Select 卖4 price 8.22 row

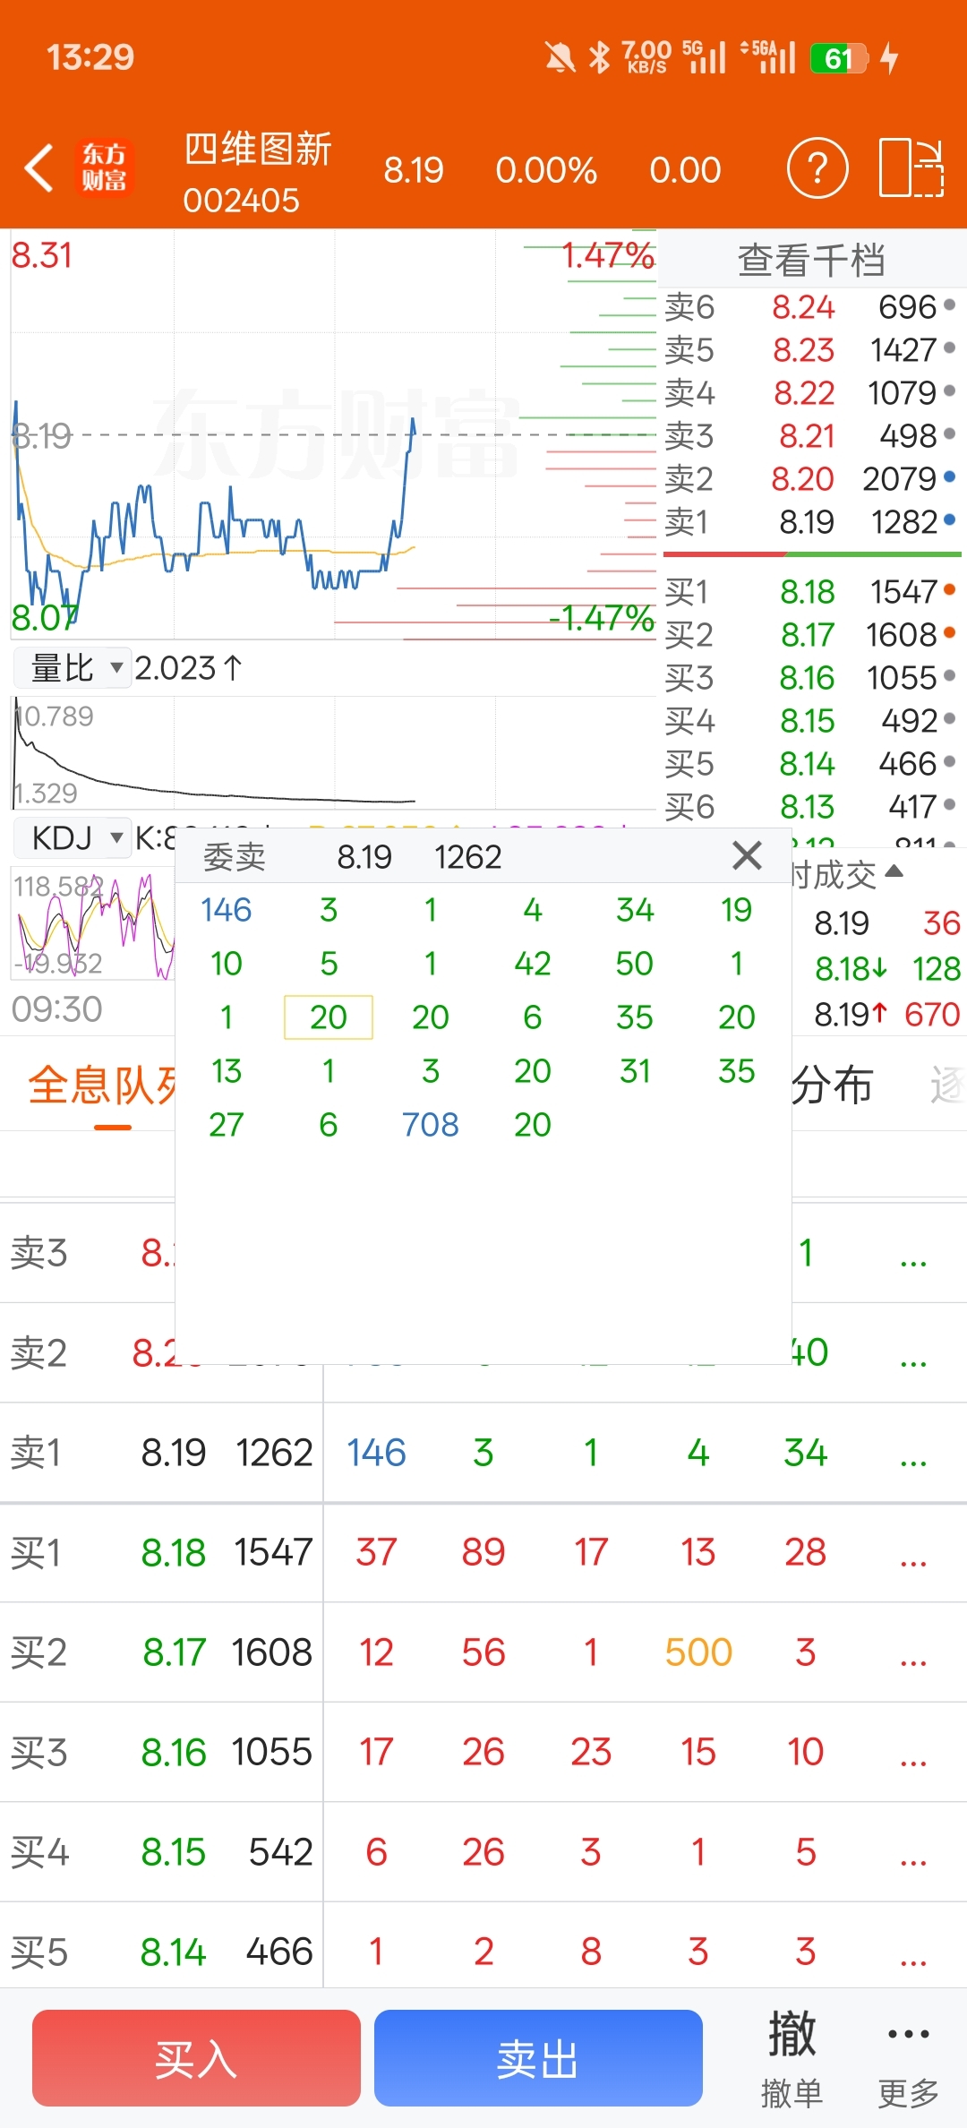coord(811,392)
